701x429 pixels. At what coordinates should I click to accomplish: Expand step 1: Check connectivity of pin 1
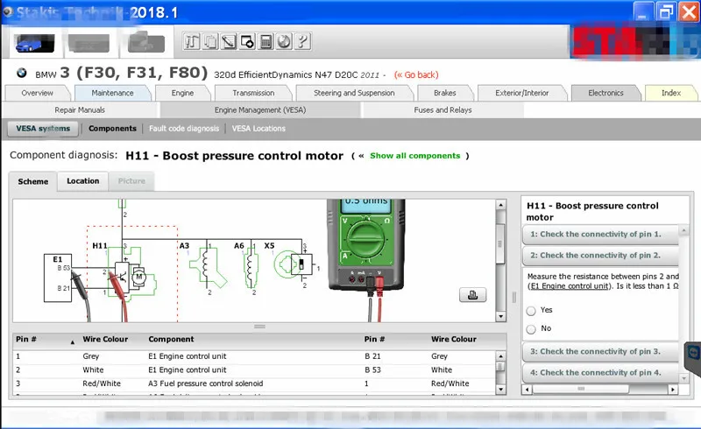pyautogui.click(x=600, y=234)
